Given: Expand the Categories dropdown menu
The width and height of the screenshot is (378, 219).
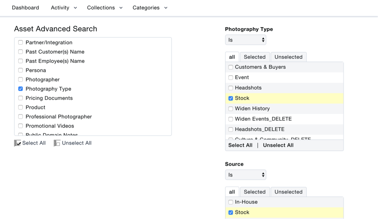Looking at the screenshot, I should click(x=150, y=8).
